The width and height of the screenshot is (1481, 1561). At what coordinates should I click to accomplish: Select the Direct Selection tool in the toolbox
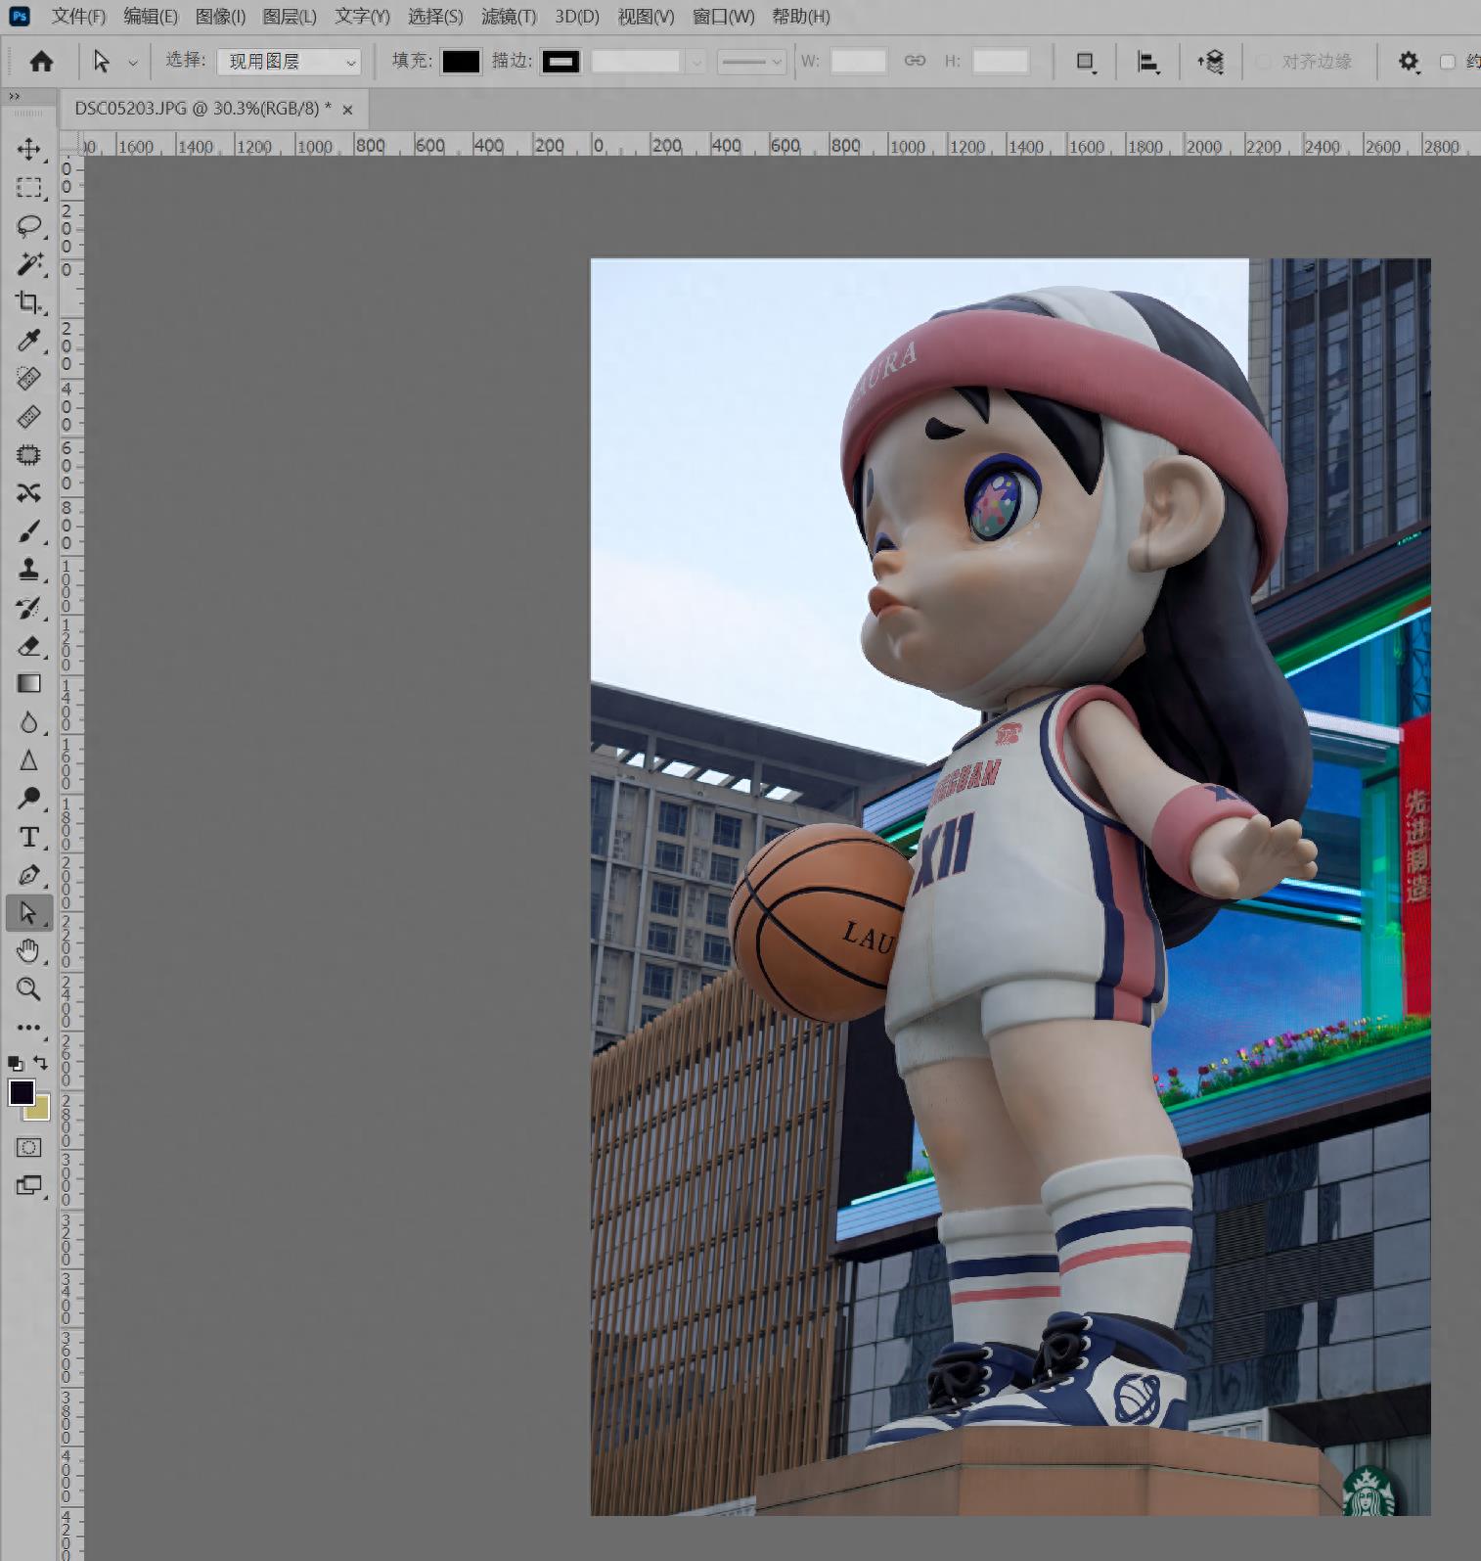[x=28, y=912]
